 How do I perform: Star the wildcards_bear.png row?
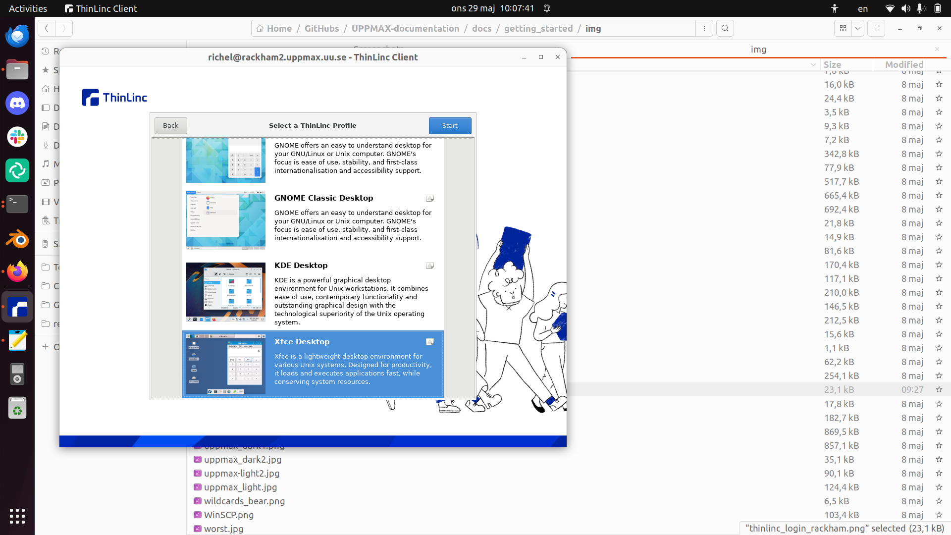pos(939,501)
